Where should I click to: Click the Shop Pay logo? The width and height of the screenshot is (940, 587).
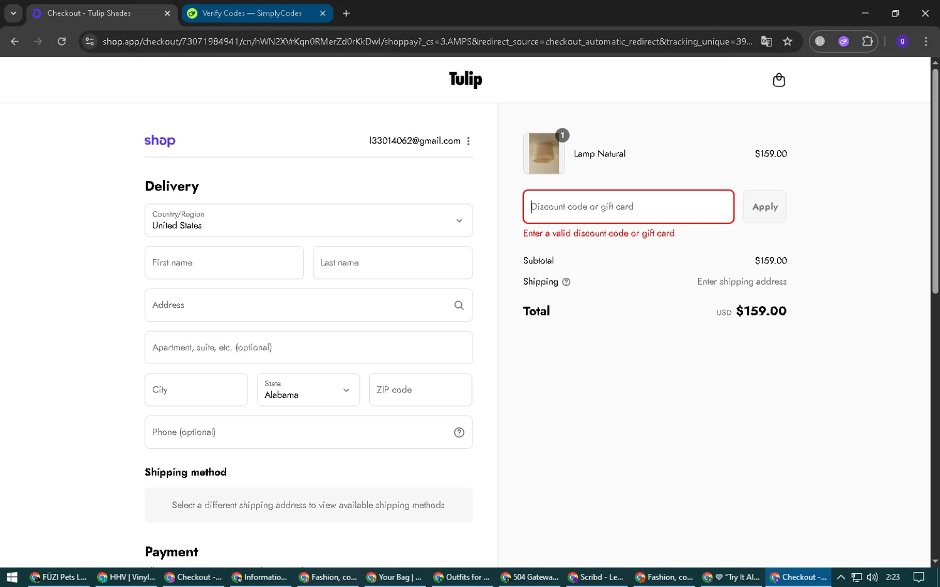(160, 141)
